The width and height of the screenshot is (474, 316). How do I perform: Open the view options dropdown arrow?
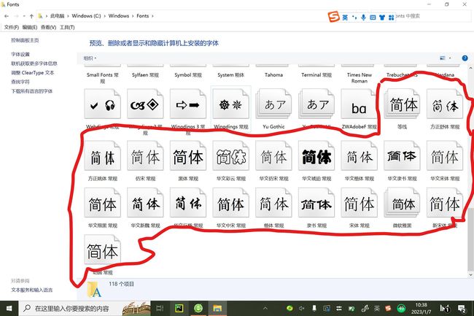click(x=450, y=58)
